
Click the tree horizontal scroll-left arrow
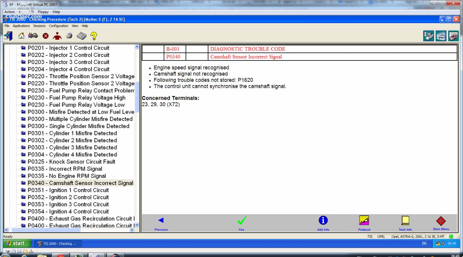point(6,230)
